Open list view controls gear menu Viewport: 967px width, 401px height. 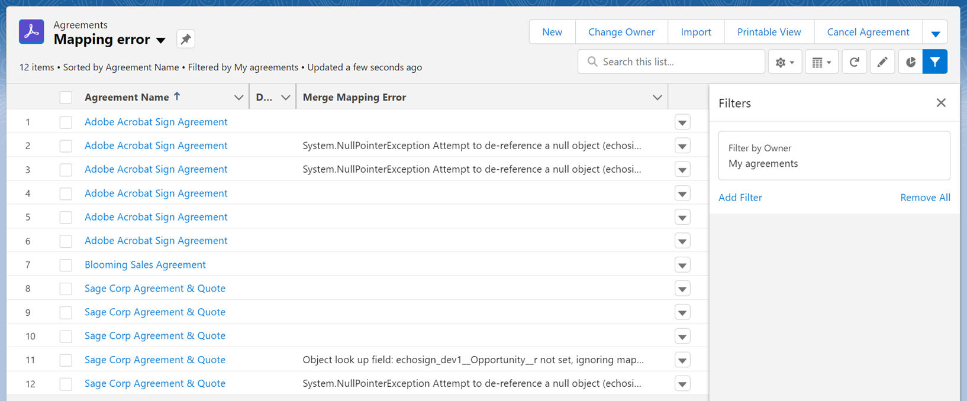tap(784, 62)
